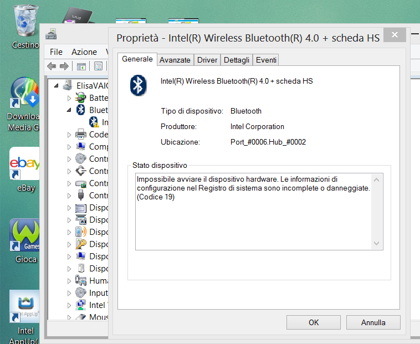
Task: Select the audio controller speaker icon
Action: [81, 159]
